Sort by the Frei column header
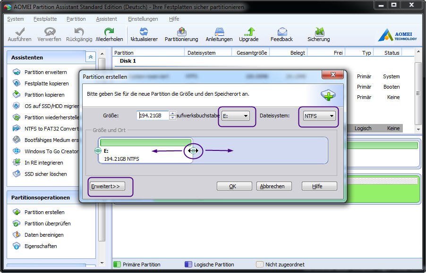This screenshot has width=426, height=273. point(326,53)
